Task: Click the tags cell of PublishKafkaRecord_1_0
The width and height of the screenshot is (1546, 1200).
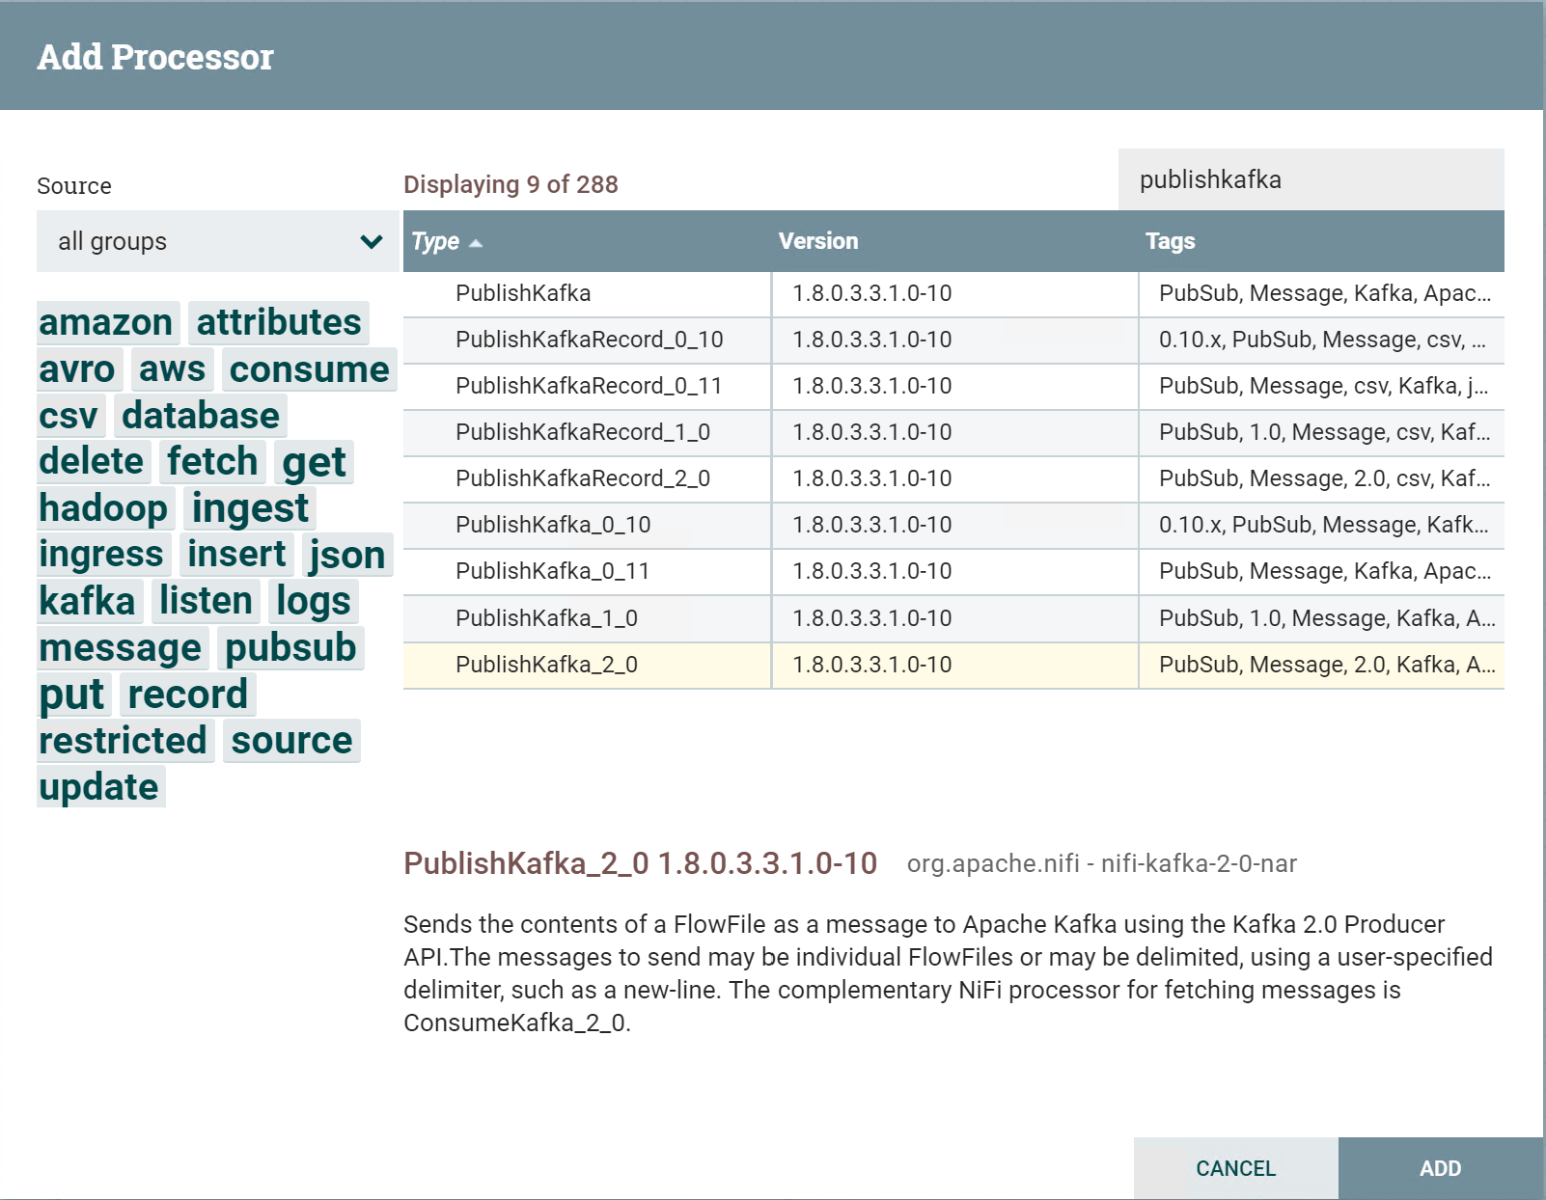Action: point(1322,432)
